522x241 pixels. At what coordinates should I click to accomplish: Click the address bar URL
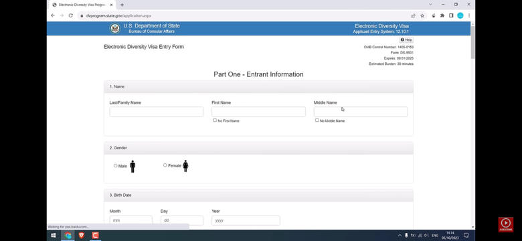(x=118, y=15)
